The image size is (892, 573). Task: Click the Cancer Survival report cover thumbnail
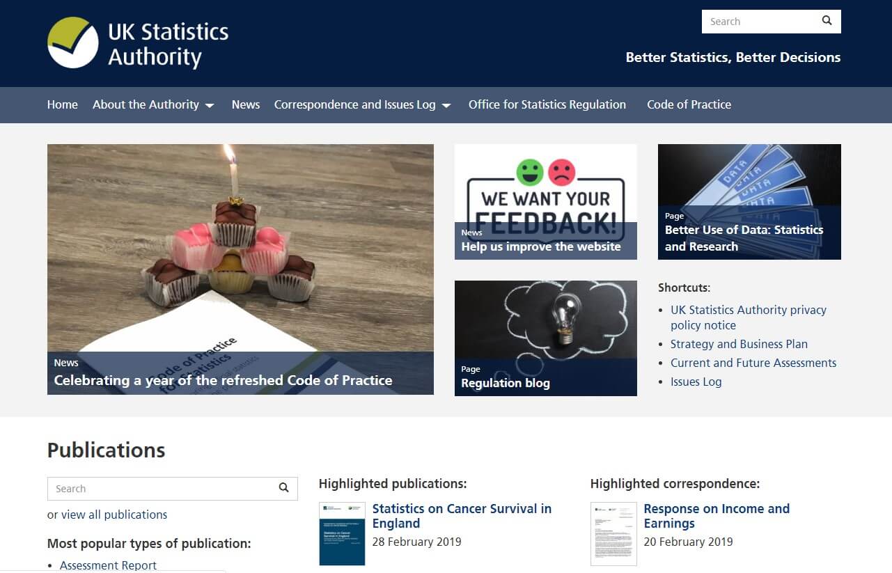pos(342,533)
